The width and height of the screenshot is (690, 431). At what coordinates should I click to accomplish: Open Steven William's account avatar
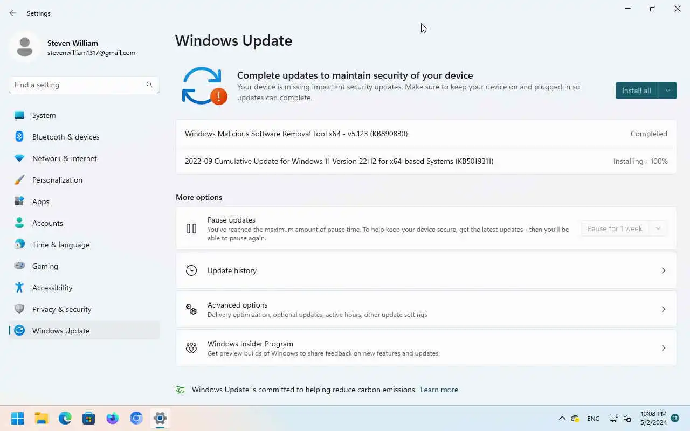click(25, 47)
